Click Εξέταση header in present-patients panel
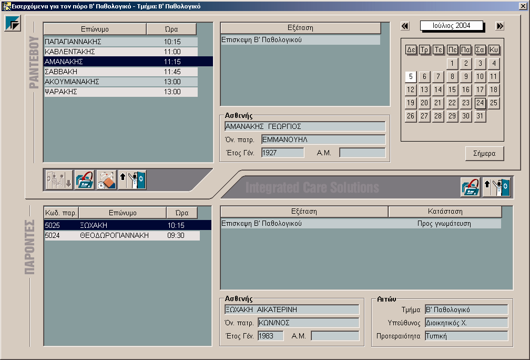This screenshot has height=360, width=530. 304,212
